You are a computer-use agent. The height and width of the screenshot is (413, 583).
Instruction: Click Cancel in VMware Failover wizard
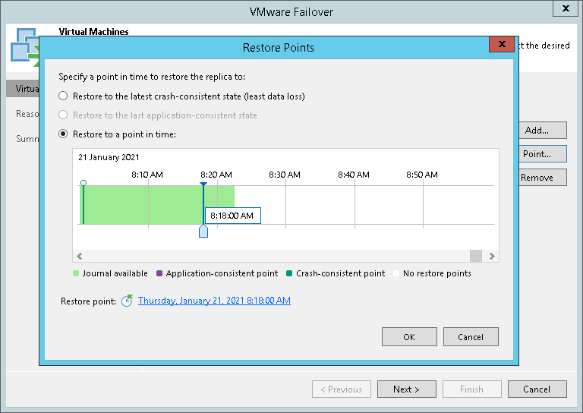537,389
